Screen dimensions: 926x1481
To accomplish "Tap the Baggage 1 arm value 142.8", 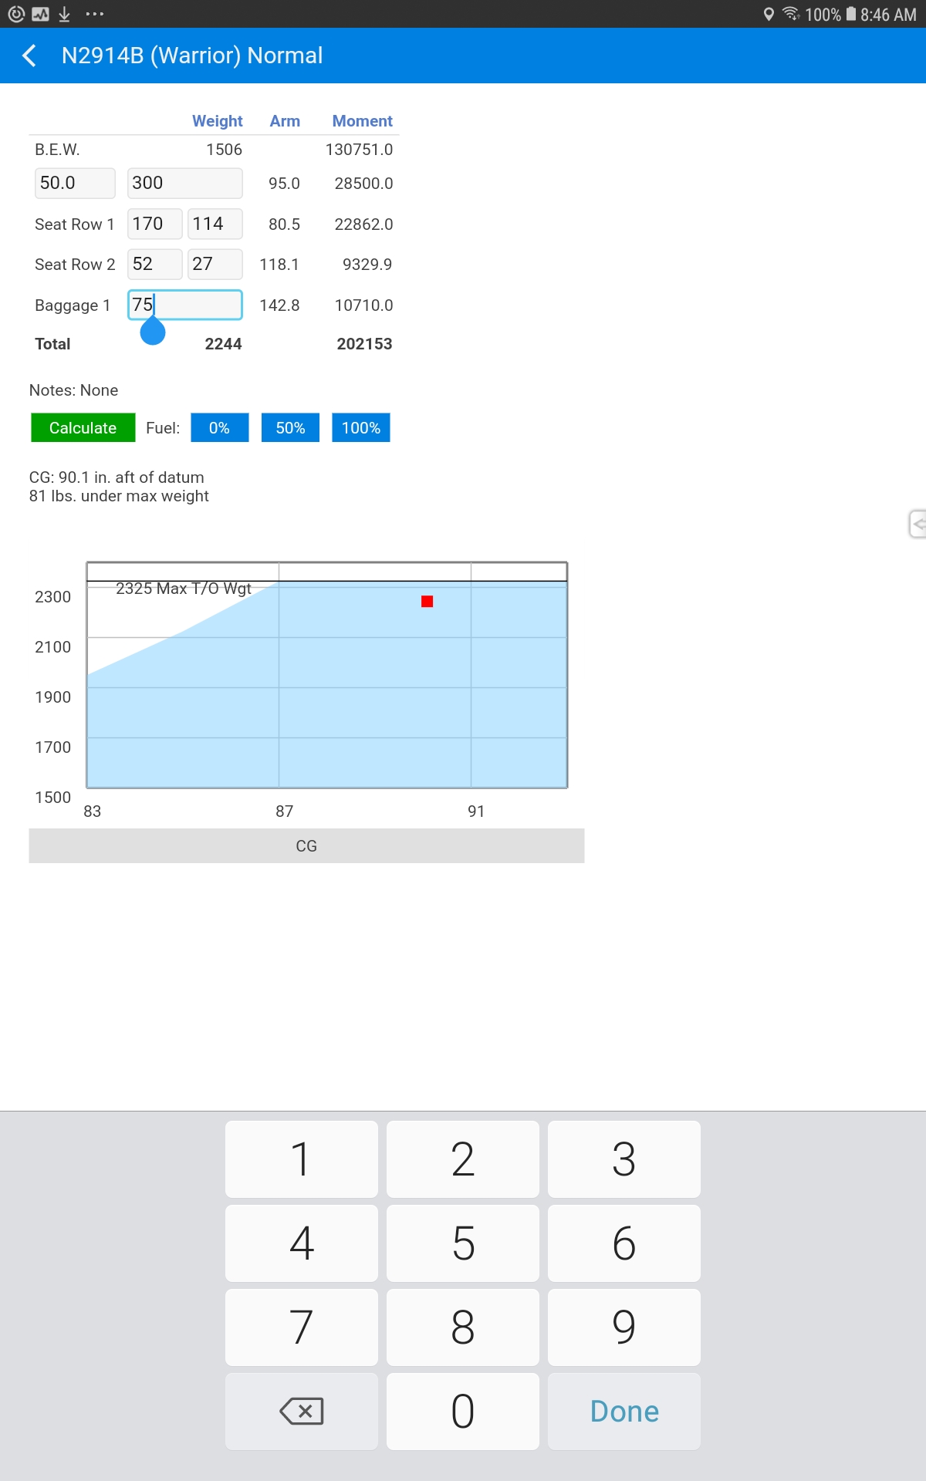I will tap(279, 305).
